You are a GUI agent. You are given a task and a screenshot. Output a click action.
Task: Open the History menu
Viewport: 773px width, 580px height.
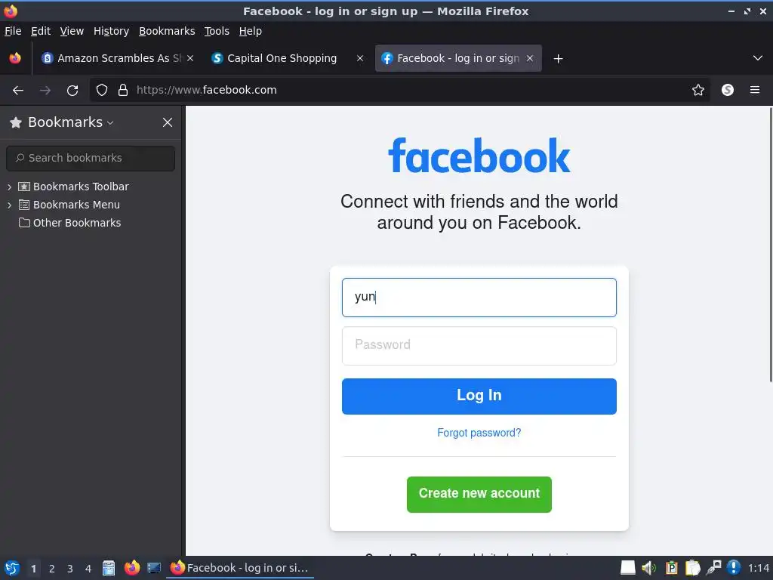112,31
